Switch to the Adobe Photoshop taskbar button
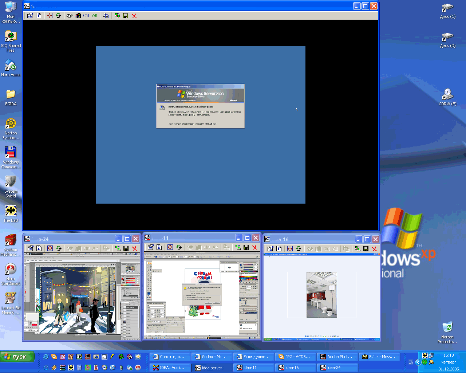 coord(337,357)
